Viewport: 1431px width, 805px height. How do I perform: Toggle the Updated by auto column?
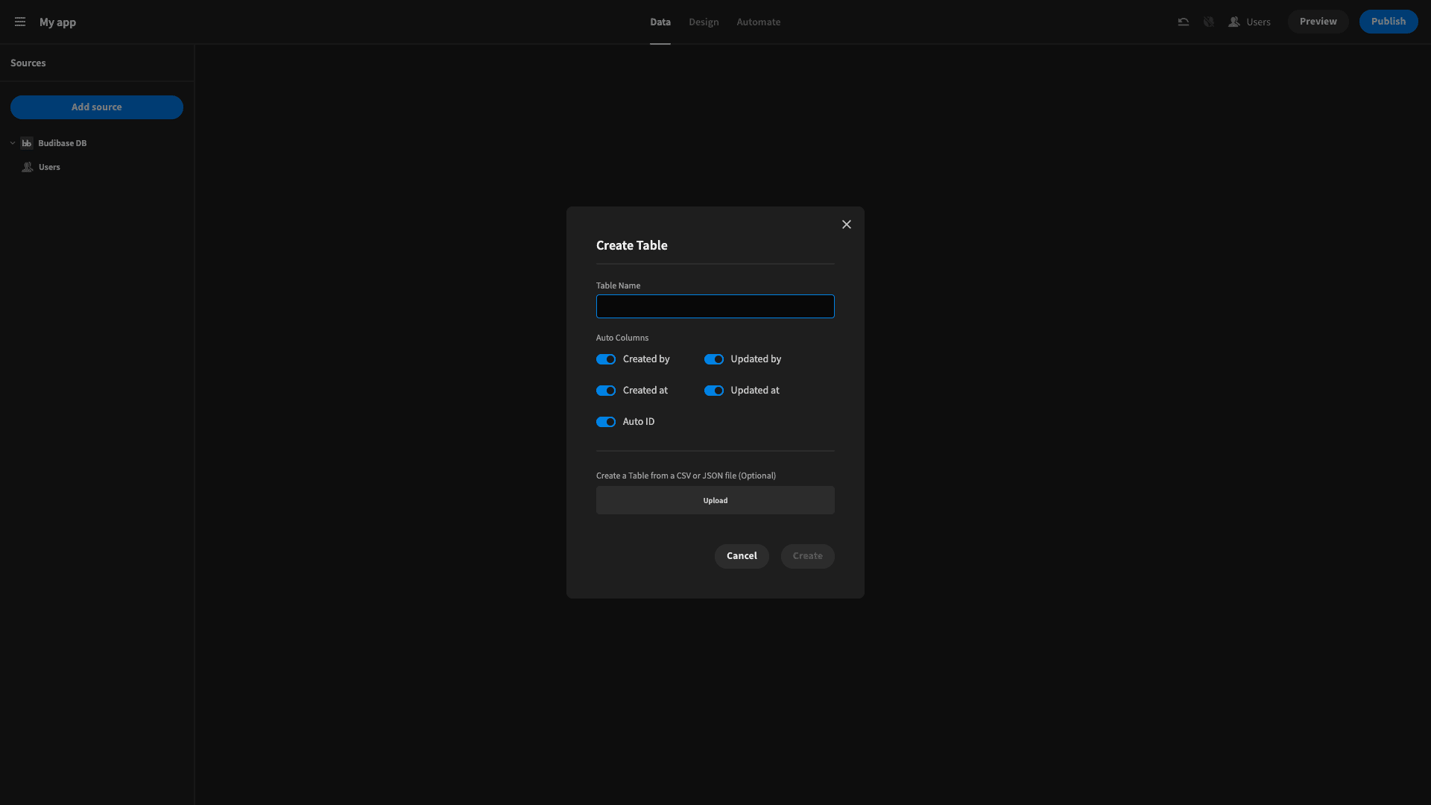(714, 359)
